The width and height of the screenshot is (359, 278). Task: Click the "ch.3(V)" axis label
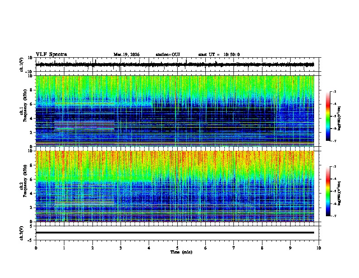(x=22, y=233)
